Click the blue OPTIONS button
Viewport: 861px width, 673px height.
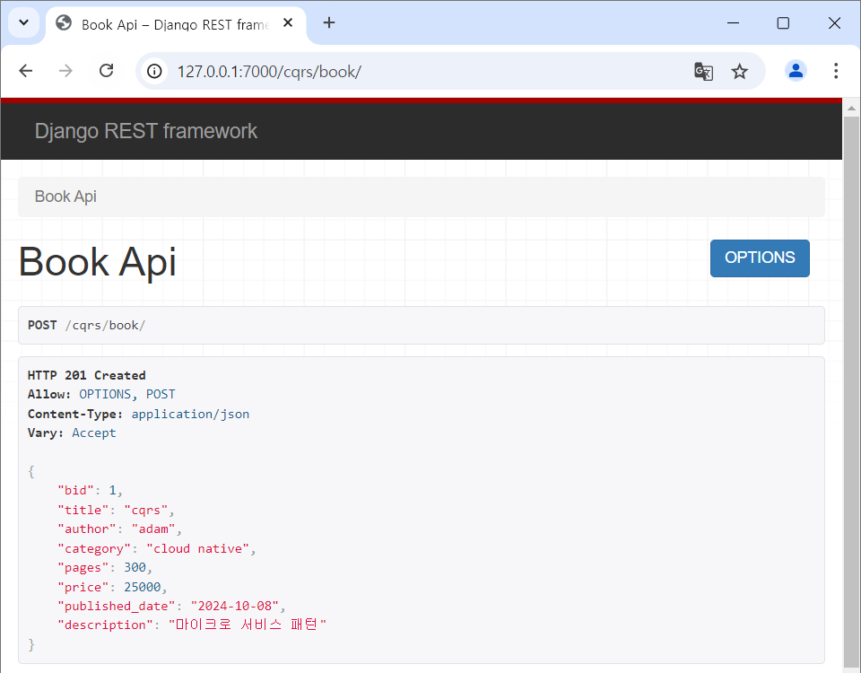pos(760,258)
